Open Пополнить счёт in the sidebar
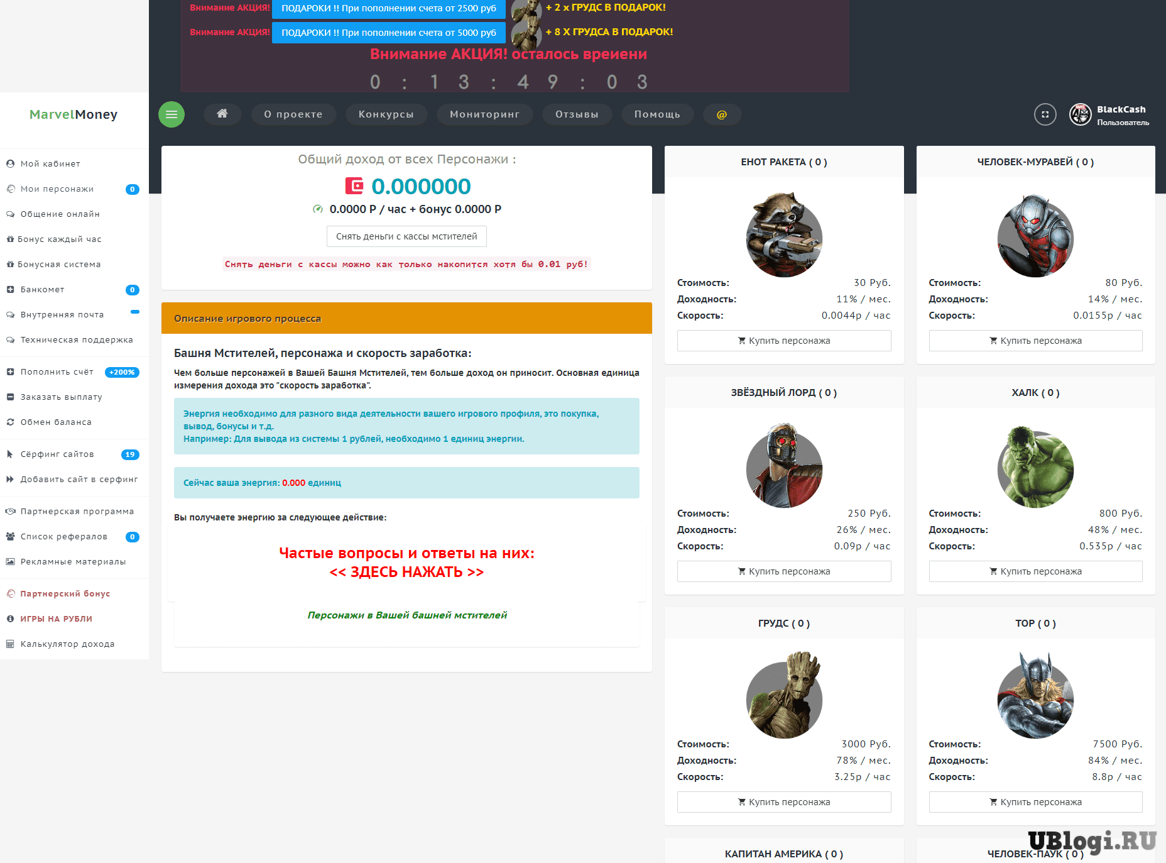 (57, 372)
